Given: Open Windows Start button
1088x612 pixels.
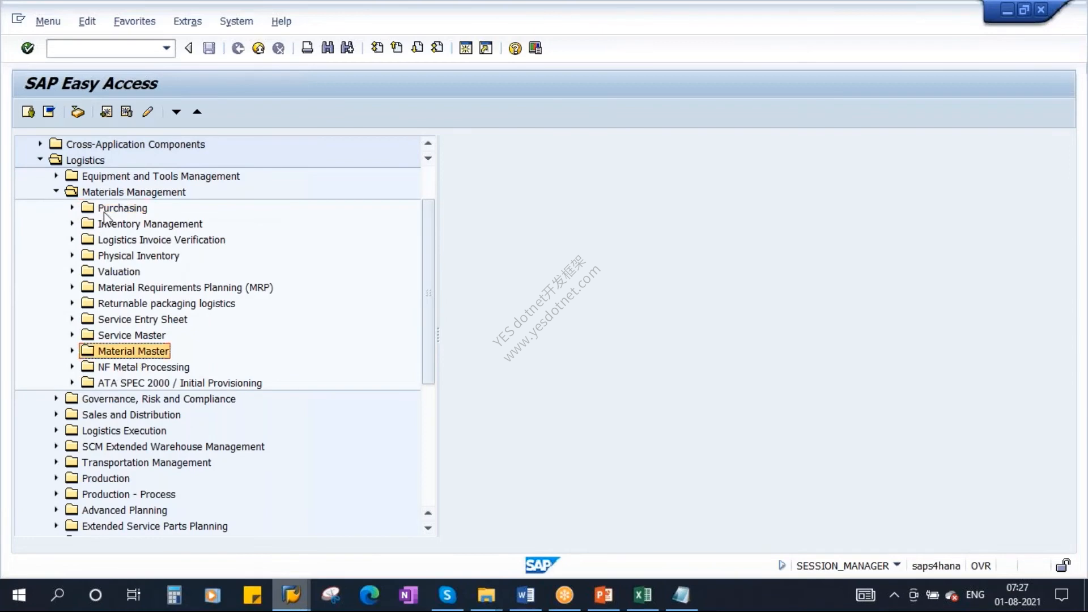Looking at the screenshot, I should [x=19, y=595].
